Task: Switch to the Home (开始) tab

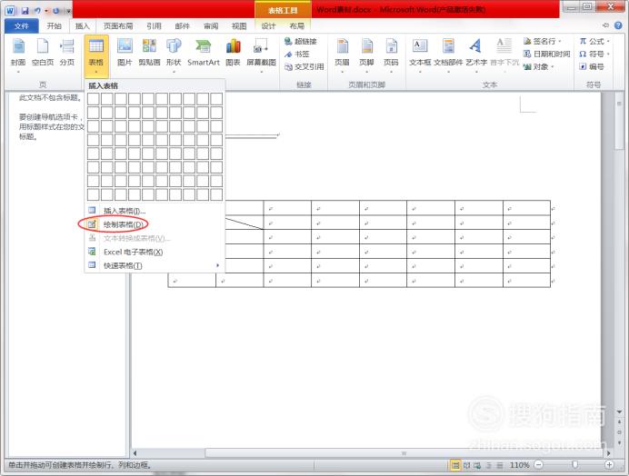Action: click(x=55, y=26)
